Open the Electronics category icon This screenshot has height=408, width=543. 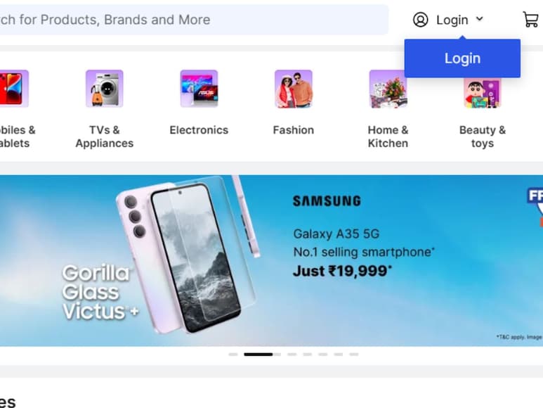coord(199,89)
